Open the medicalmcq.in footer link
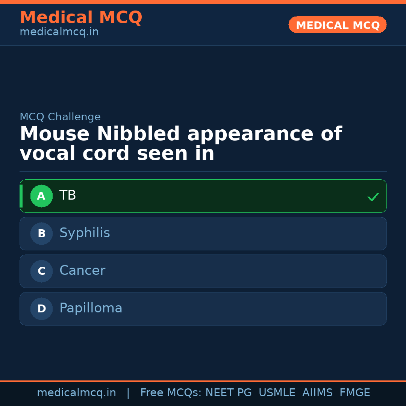The height and width of the screenshot is (406, 406). [77, 392]
